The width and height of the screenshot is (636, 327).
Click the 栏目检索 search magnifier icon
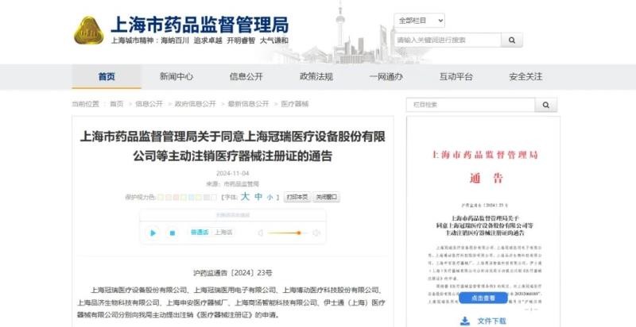click(x=546, y=105)
